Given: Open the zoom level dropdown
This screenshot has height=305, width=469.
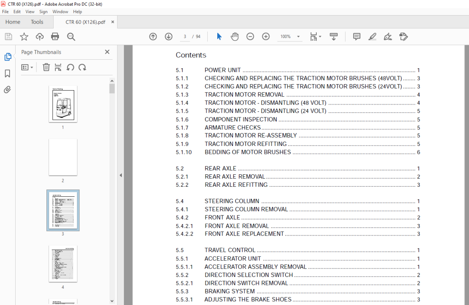Looking at the screenshot, I should tap(298, 37).
